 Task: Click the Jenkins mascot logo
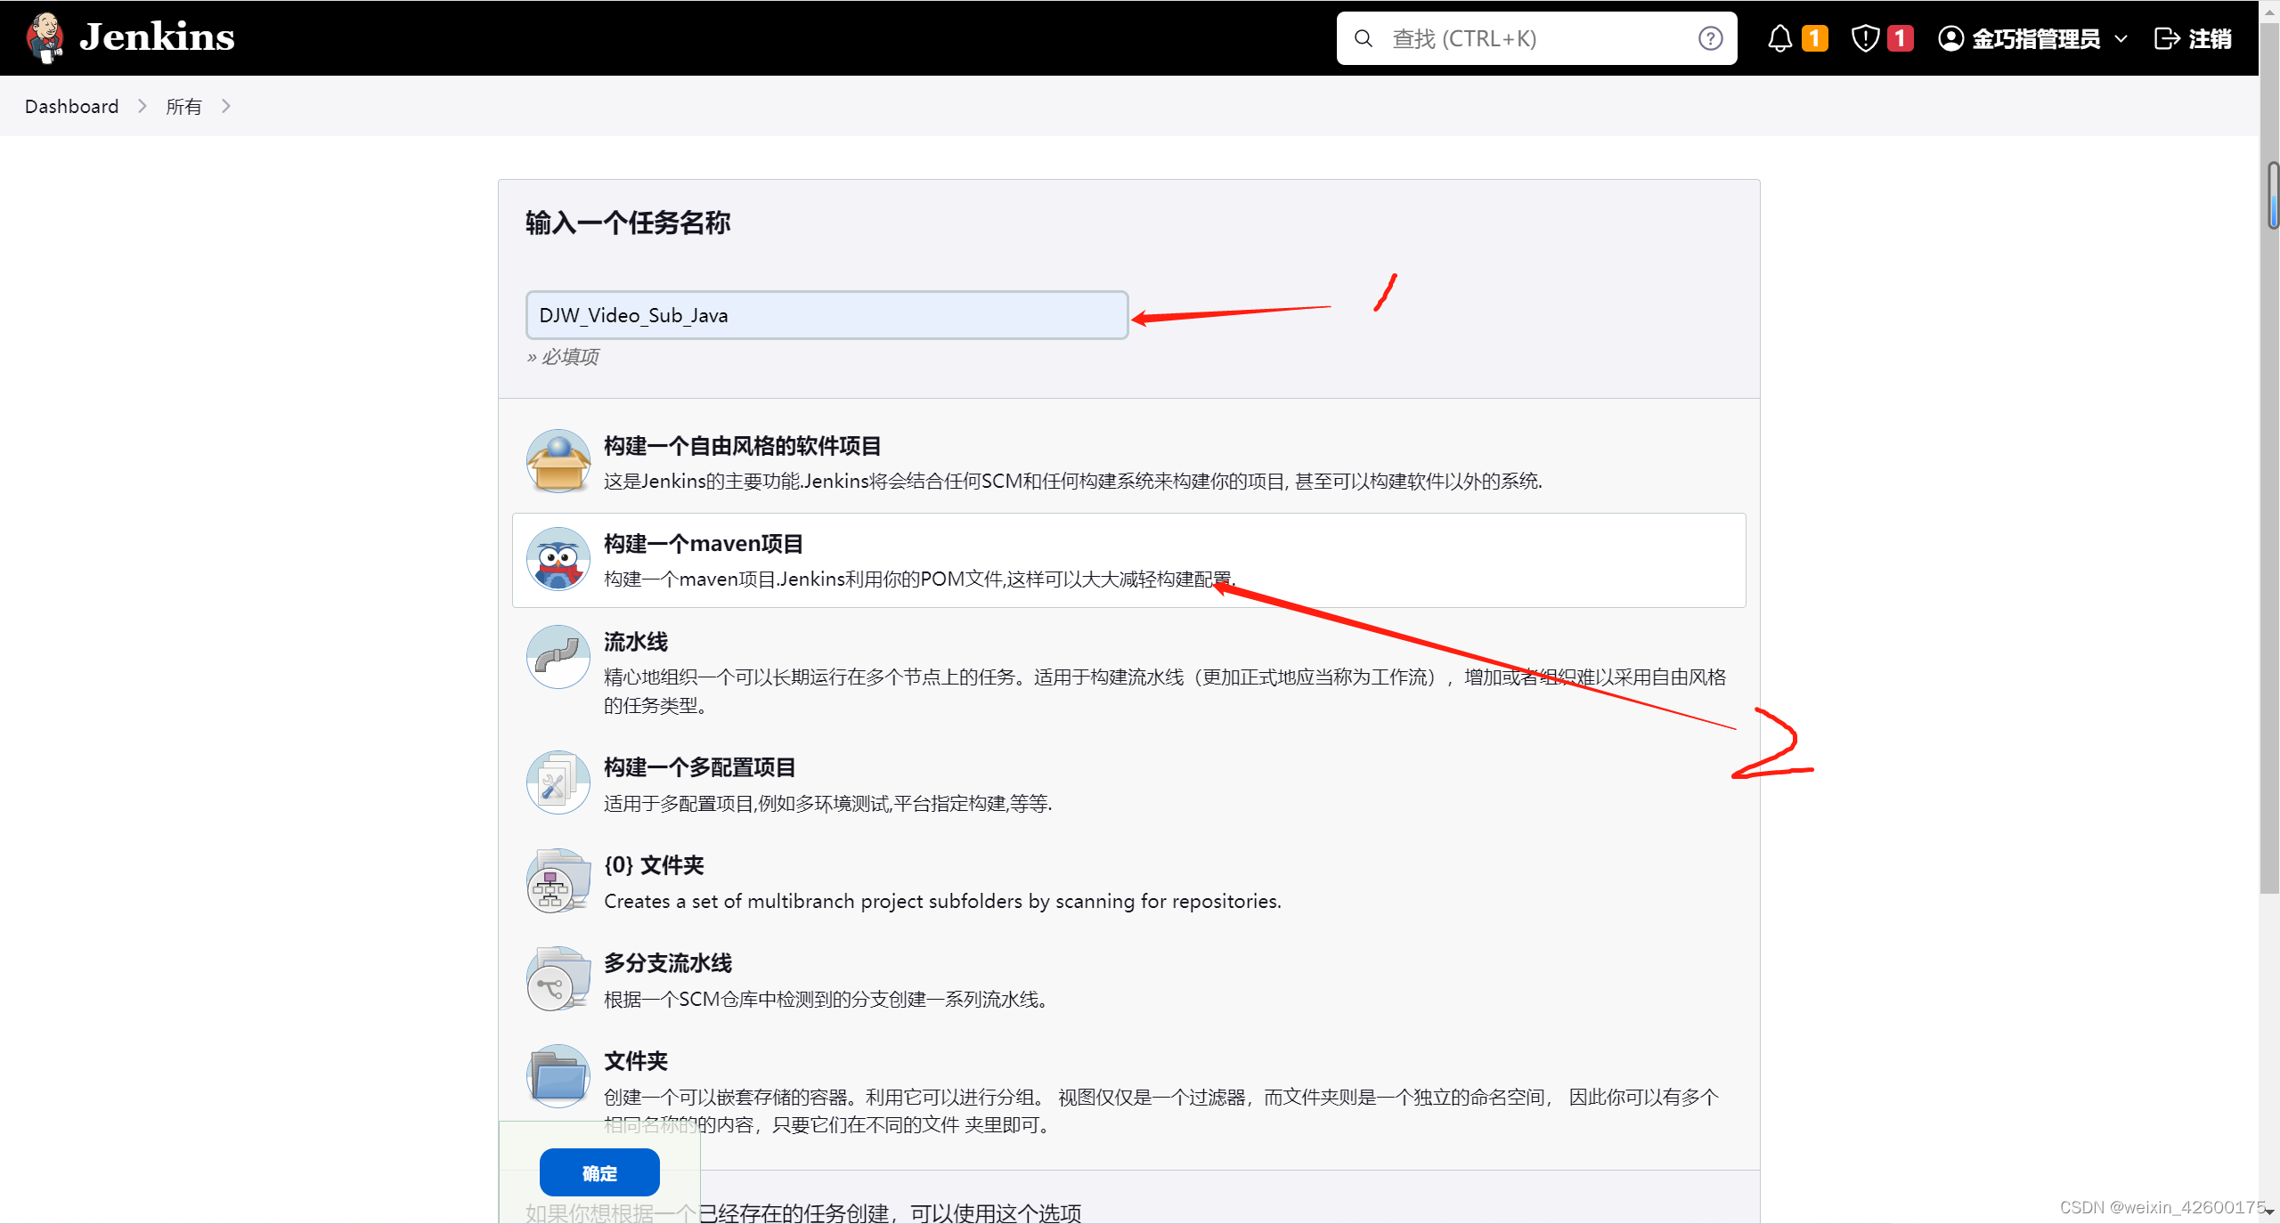click(x=44, y=37)
